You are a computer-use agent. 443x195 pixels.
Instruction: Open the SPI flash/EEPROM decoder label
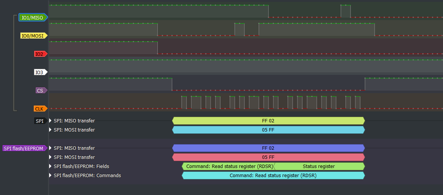point(25,148)
